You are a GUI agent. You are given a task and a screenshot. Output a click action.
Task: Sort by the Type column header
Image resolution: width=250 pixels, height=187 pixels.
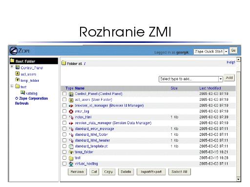click(69, 88)
